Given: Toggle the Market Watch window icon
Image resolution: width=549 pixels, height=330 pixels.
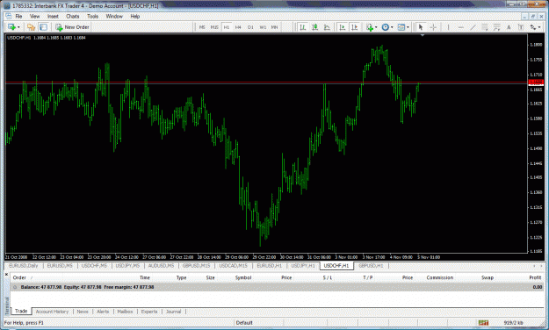Looking at the screenshot, I should tap(43, 27).
